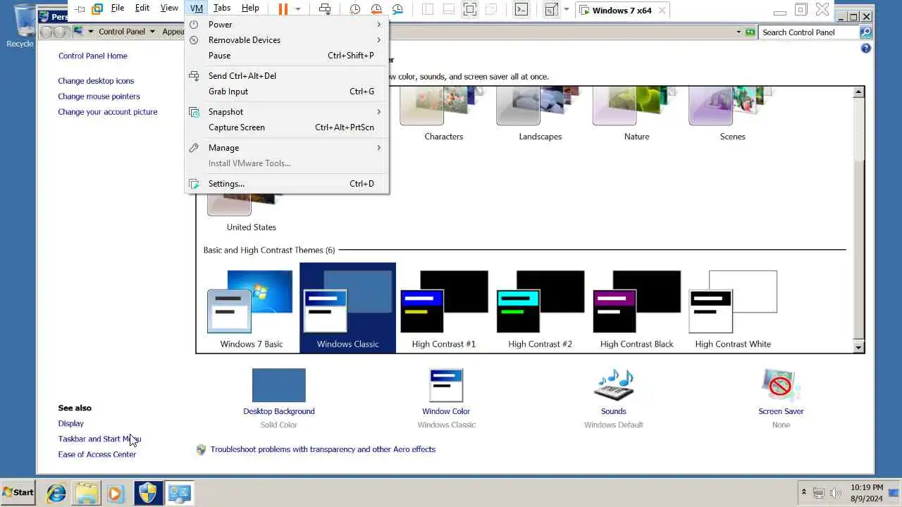Click the Revert to Snapshot icon

(376, 9)
